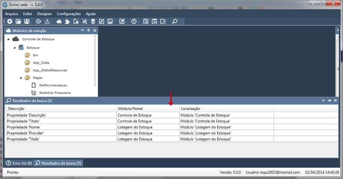Open the Designer menu
Screen dimensions: 343x179
point(44,14)
